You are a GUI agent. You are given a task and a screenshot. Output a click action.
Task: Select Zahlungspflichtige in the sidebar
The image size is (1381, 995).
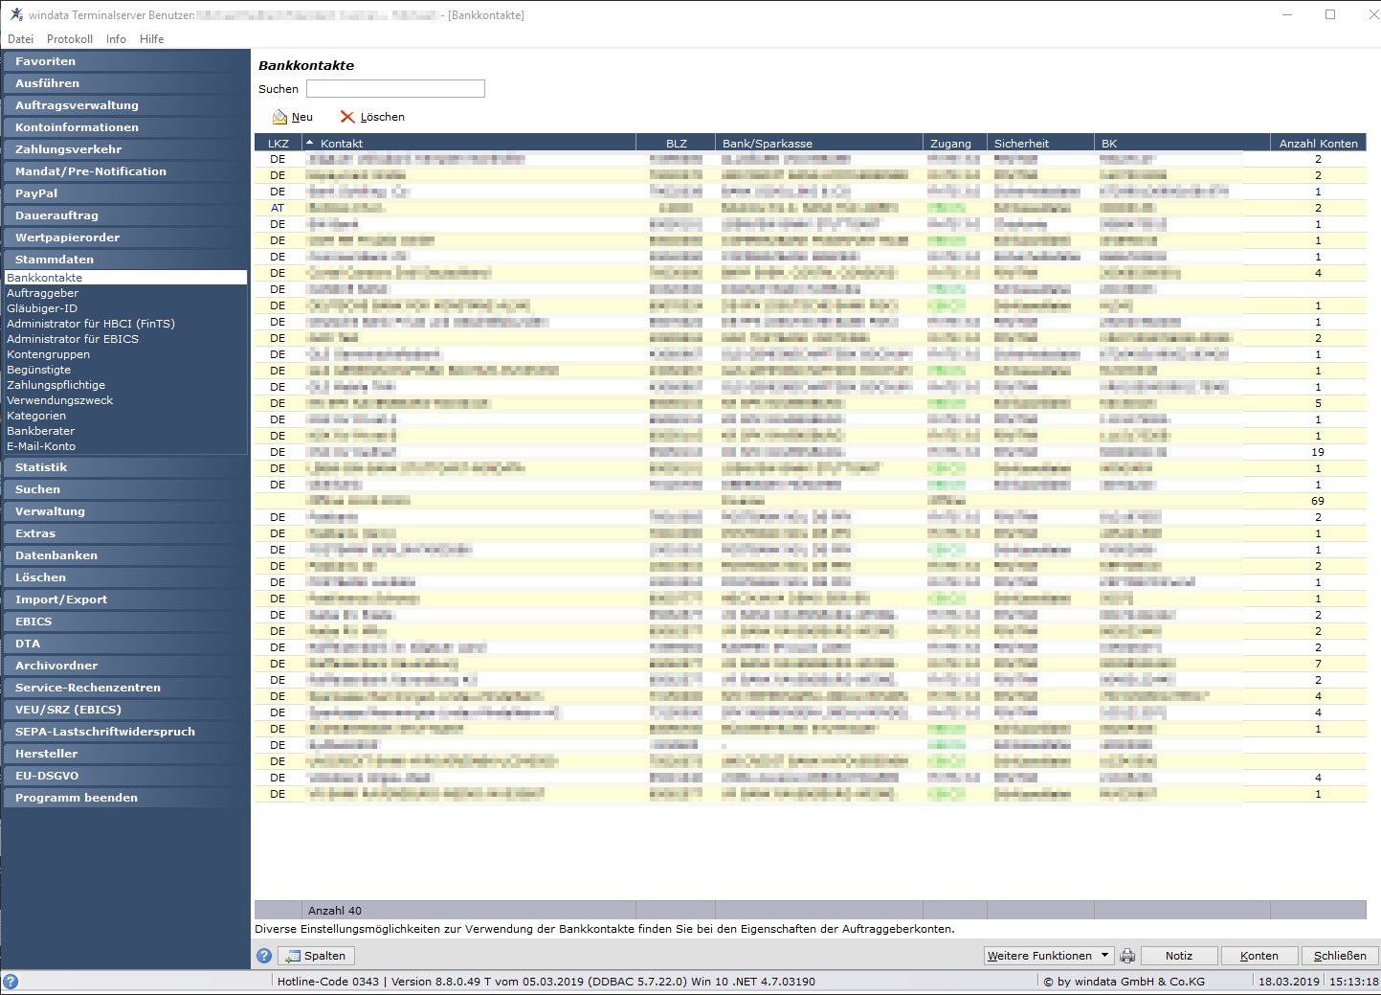click(56, 385)
